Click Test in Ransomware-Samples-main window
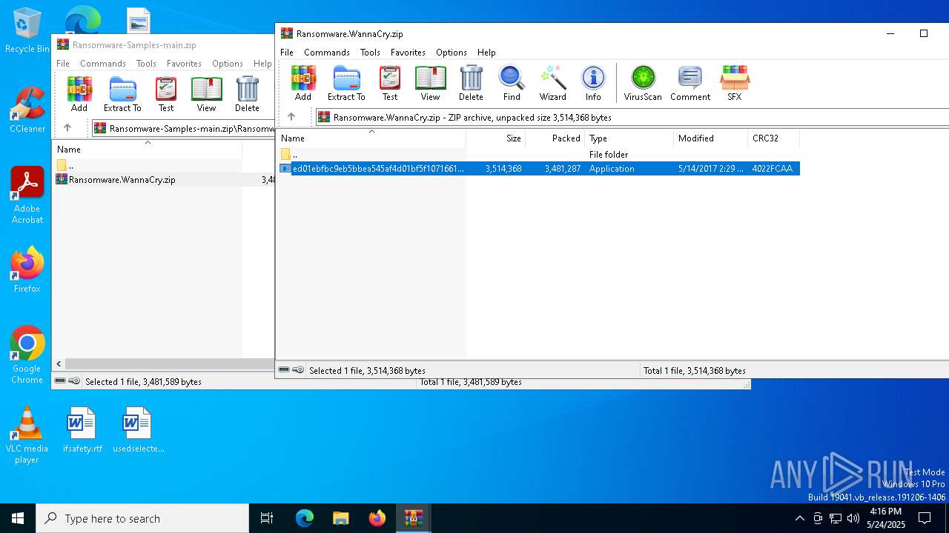 coord(166,94)
